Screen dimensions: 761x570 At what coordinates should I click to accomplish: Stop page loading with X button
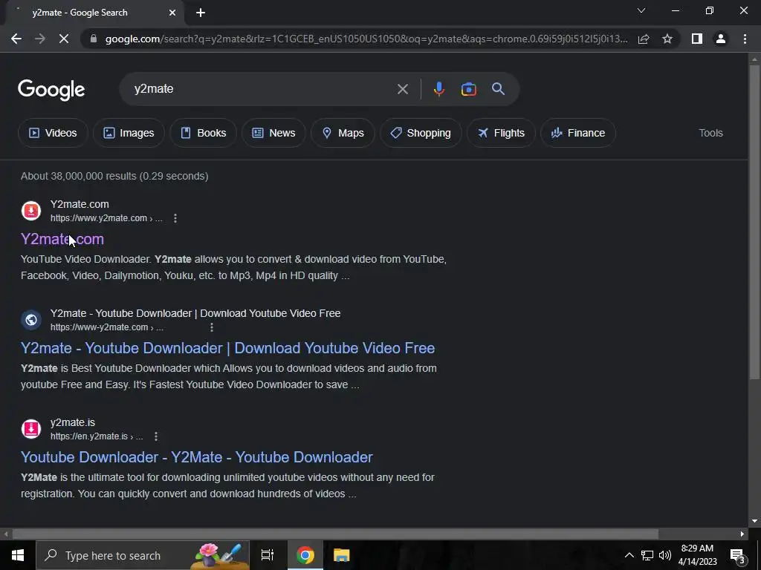click(x=64, y=39)
